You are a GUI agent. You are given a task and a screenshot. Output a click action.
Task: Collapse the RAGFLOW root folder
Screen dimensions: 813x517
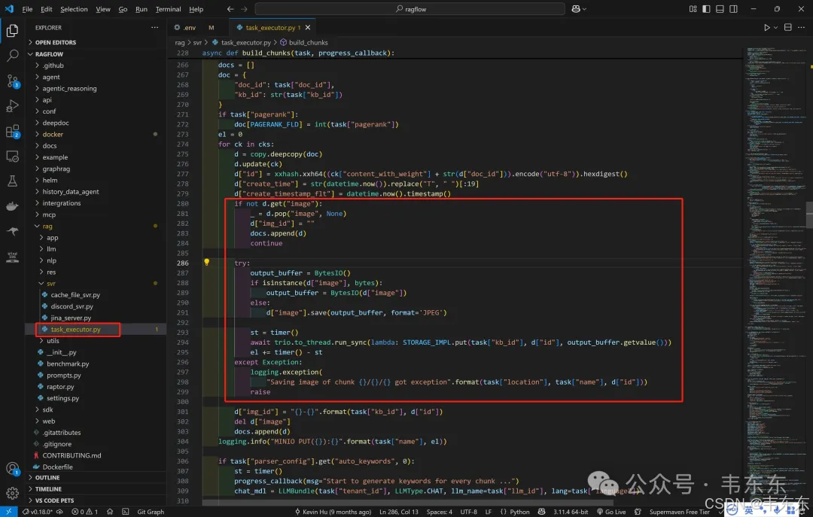coord(96,54)
